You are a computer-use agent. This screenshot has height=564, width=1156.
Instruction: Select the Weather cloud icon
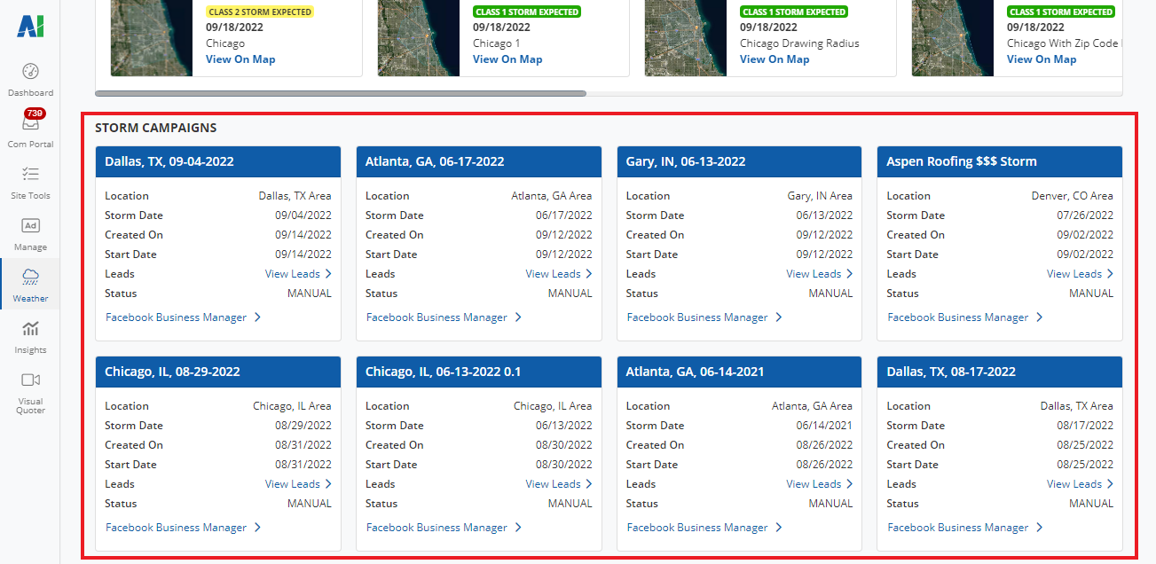click(x=30, y=277)
